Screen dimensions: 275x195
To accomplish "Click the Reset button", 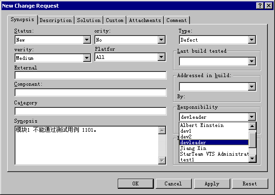I will [250, 184].
